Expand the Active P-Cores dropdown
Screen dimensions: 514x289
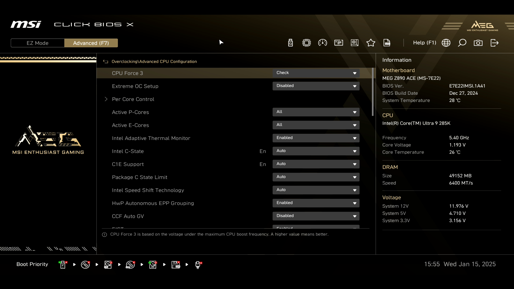tap(316, 112)
